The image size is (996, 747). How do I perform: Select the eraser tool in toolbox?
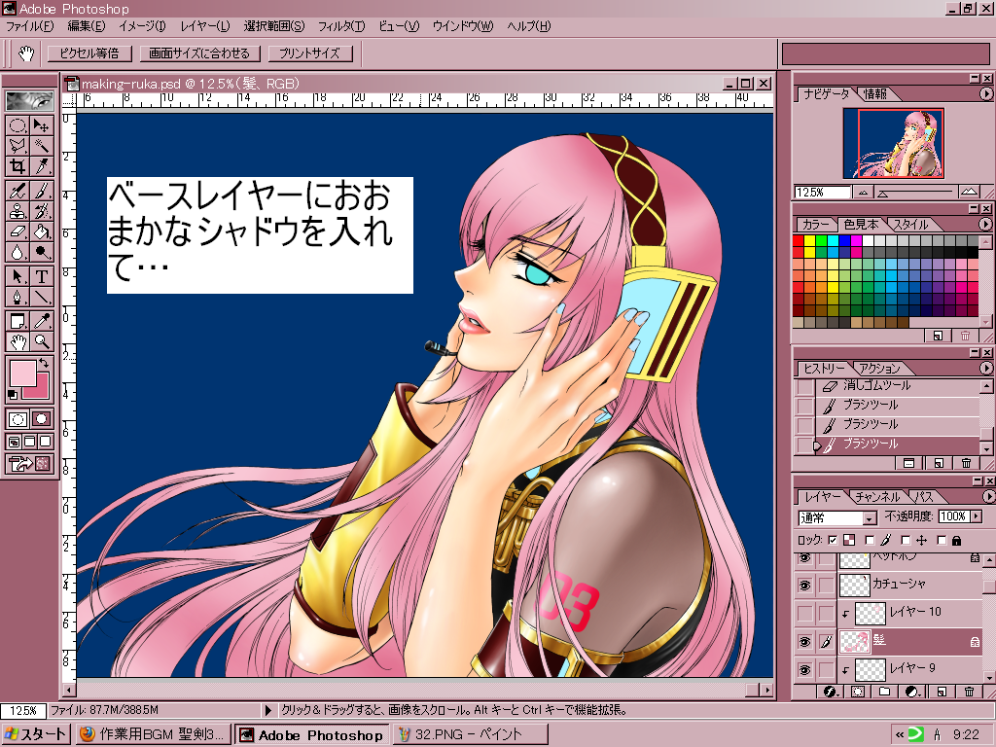[x=18, y=231]
